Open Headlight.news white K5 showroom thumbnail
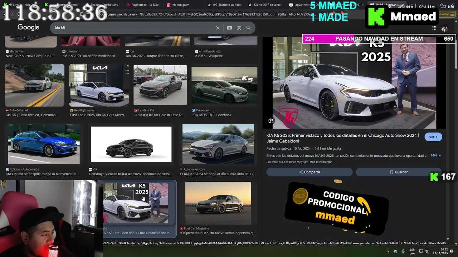This screenshot has width=458, height=257. coord(99,85)
